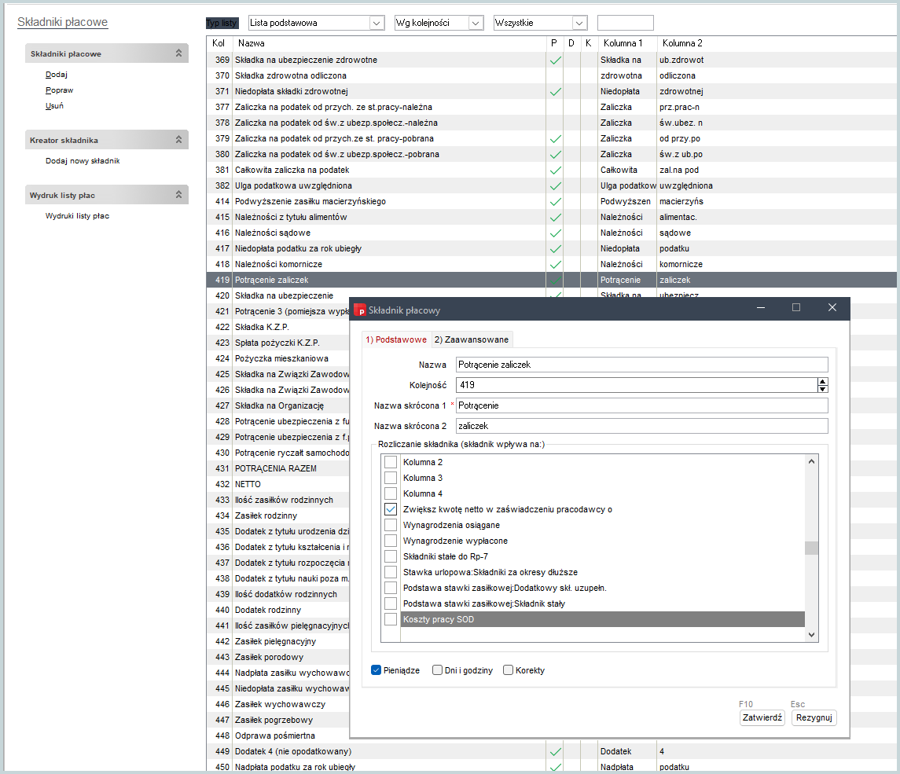This screenshot has width=900, height=774.
Task: Check Stawka urlopowa:Składniki za okresy dłuższe
Action: [x=391, y=572]
